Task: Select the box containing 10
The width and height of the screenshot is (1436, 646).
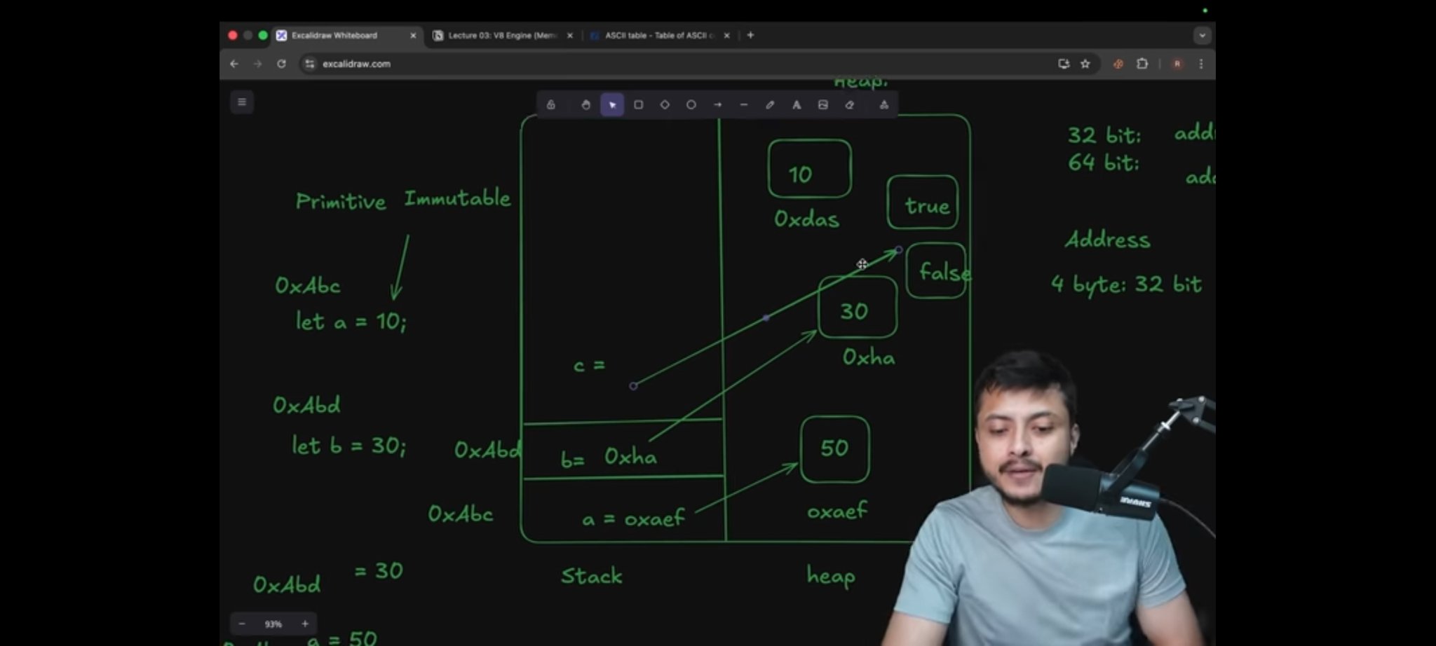Action: point(810,169)
